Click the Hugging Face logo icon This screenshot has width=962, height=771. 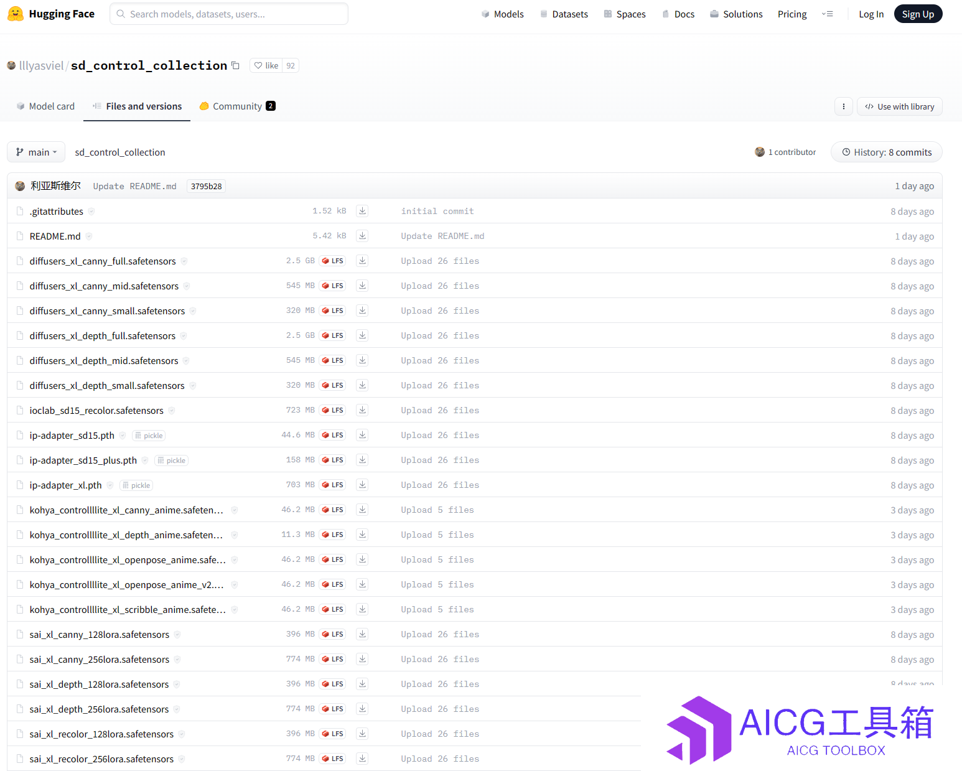16,14
